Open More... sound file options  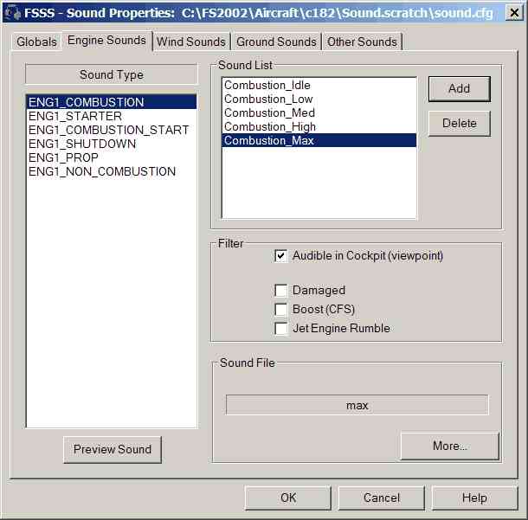point(450,446)
